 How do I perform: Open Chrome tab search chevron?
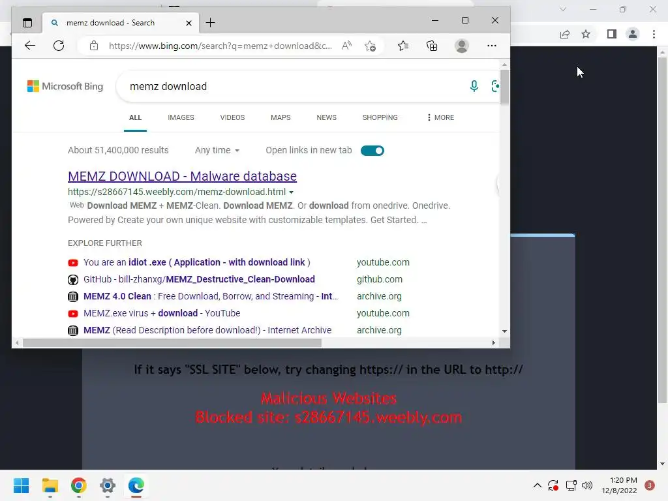(x=563, y=9)
